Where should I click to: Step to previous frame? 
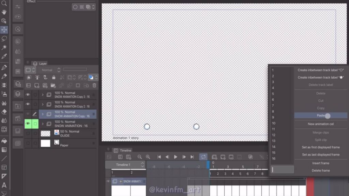[167, 157]
